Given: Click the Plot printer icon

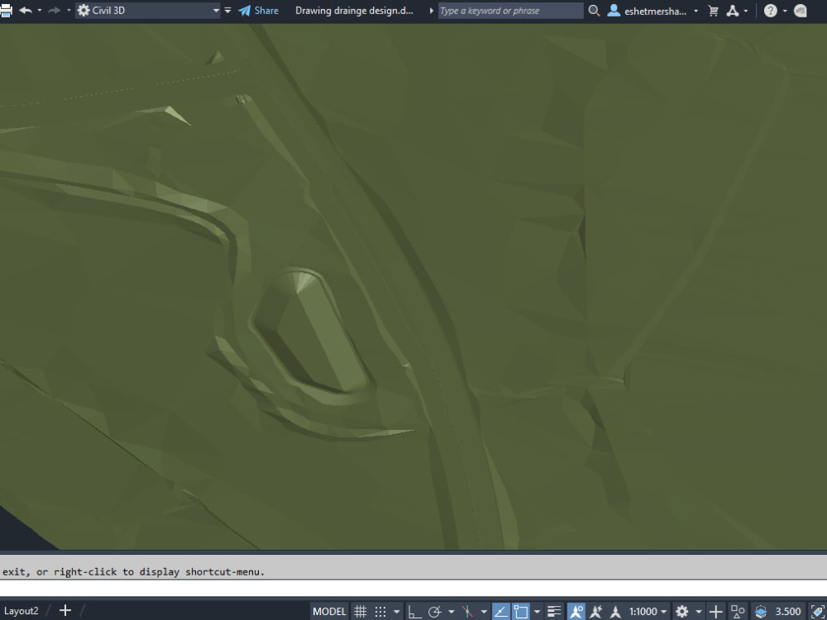Looking at the screenshot, I should click(5, 11).
